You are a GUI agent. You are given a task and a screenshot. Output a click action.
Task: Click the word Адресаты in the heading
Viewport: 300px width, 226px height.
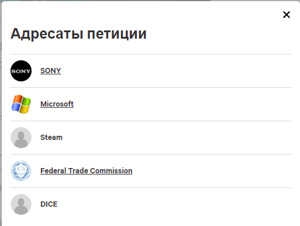[x=47, y=34]
